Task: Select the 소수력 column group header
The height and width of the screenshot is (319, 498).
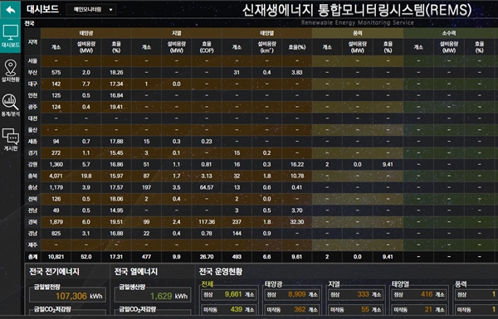Action: 449,33
